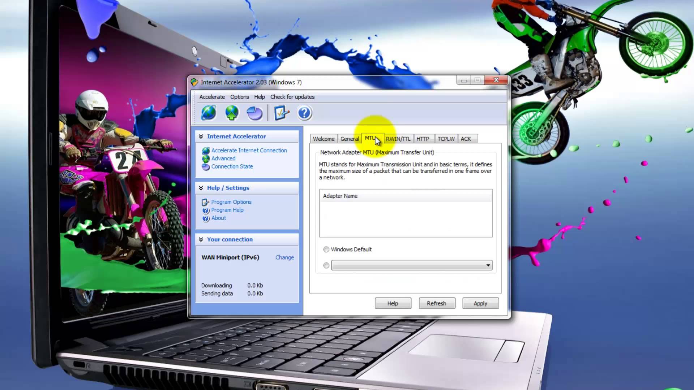Viewport: 694px width, 390px height.
Task: Click the Apply button
Action: [480, 303]
